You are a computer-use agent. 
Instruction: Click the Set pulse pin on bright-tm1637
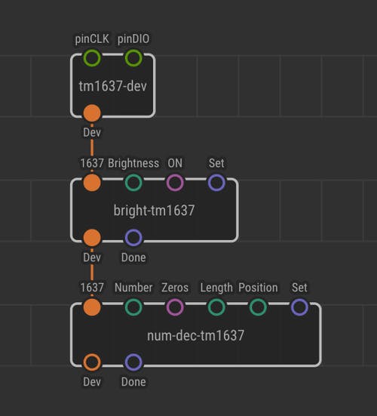coord(216,183)
